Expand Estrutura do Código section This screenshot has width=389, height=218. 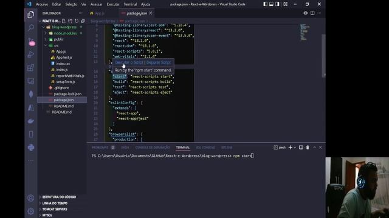pos(59,197)
